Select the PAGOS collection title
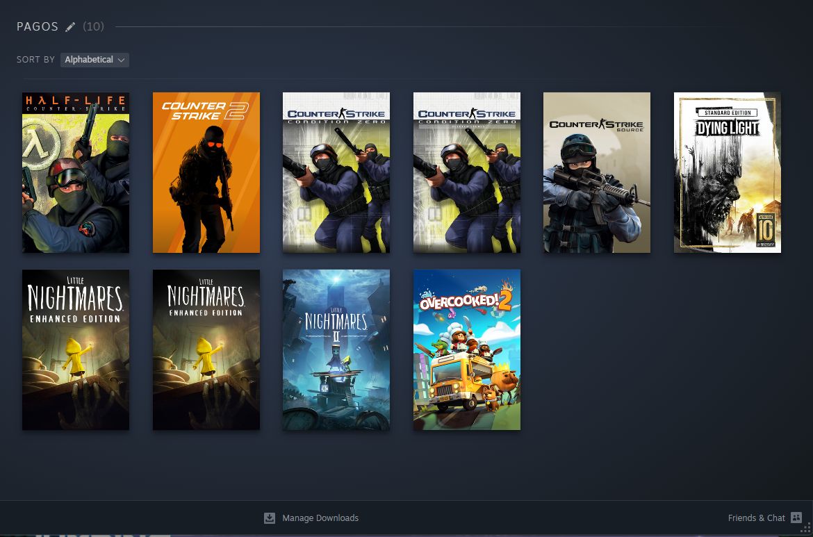Image resolution: width=813 pixels, height=537 pixels. 38,27
